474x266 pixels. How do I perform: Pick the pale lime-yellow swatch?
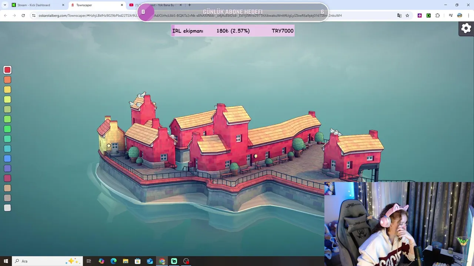(x=7, y=99)
